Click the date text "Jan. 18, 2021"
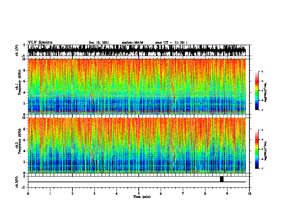 coord(99,43)
